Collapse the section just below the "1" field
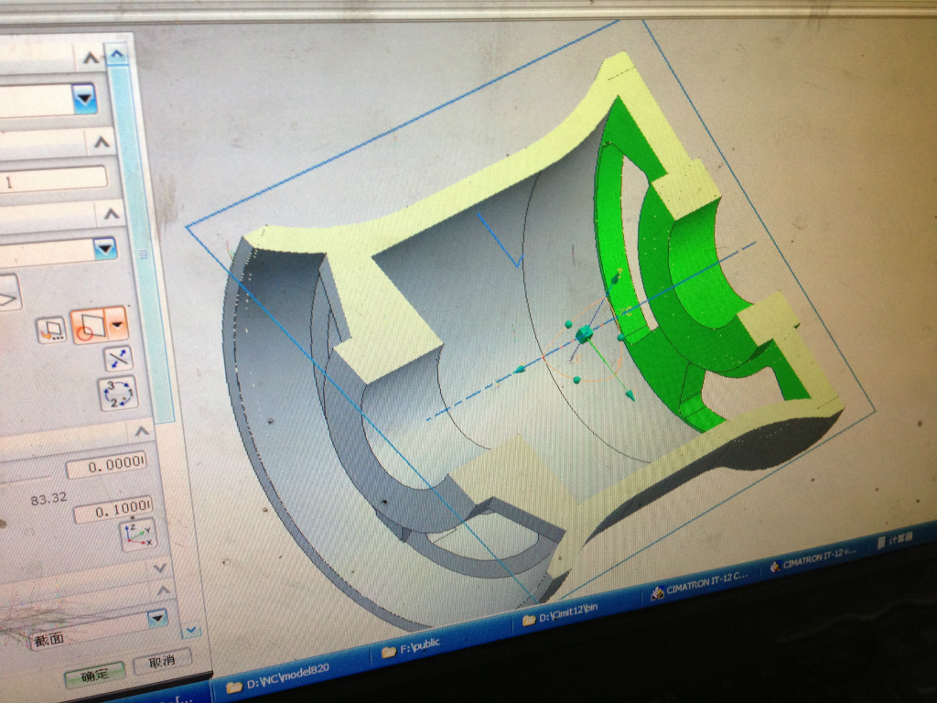 coord(111,212)
